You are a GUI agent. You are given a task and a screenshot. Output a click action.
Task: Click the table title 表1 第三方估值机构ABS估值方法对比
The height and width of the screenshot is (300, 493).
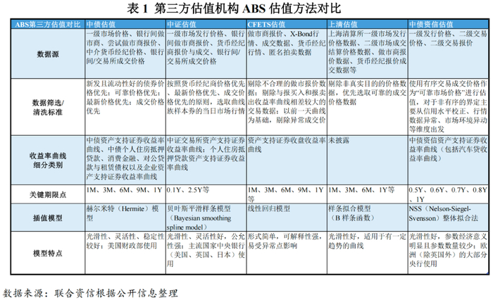point(234,8)
